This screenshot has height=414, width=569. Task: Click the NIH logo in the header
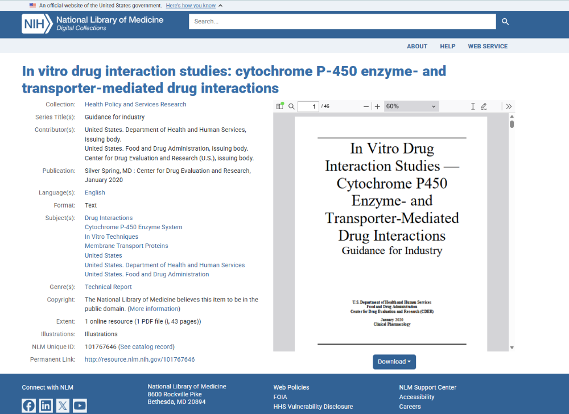coord(37,24)
